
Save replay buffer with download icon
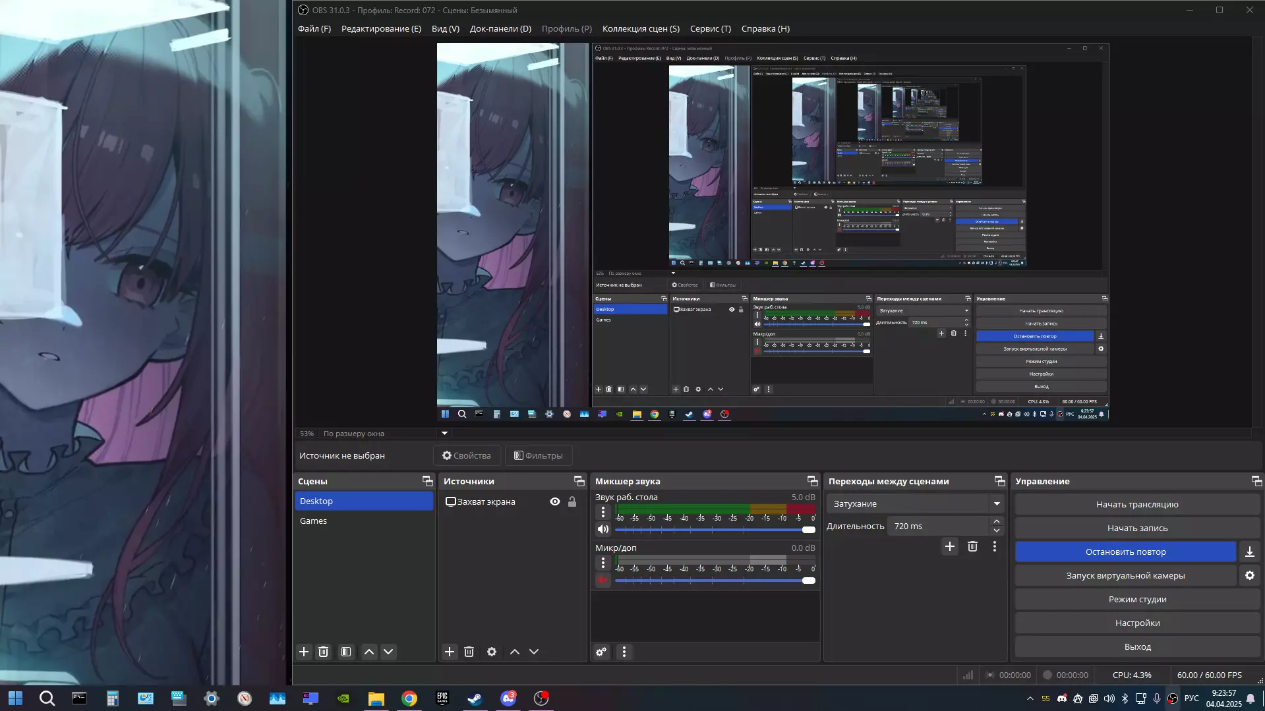(x=1249, y=552)
